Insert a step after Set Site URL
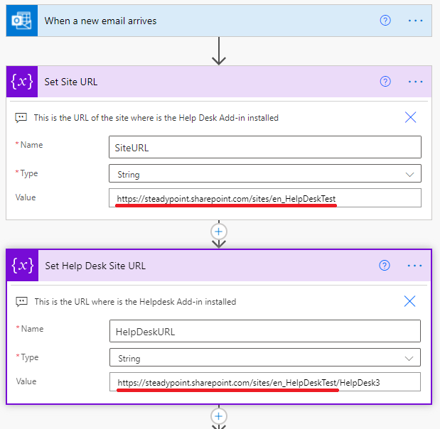440x429 pixels. (219, 232)
